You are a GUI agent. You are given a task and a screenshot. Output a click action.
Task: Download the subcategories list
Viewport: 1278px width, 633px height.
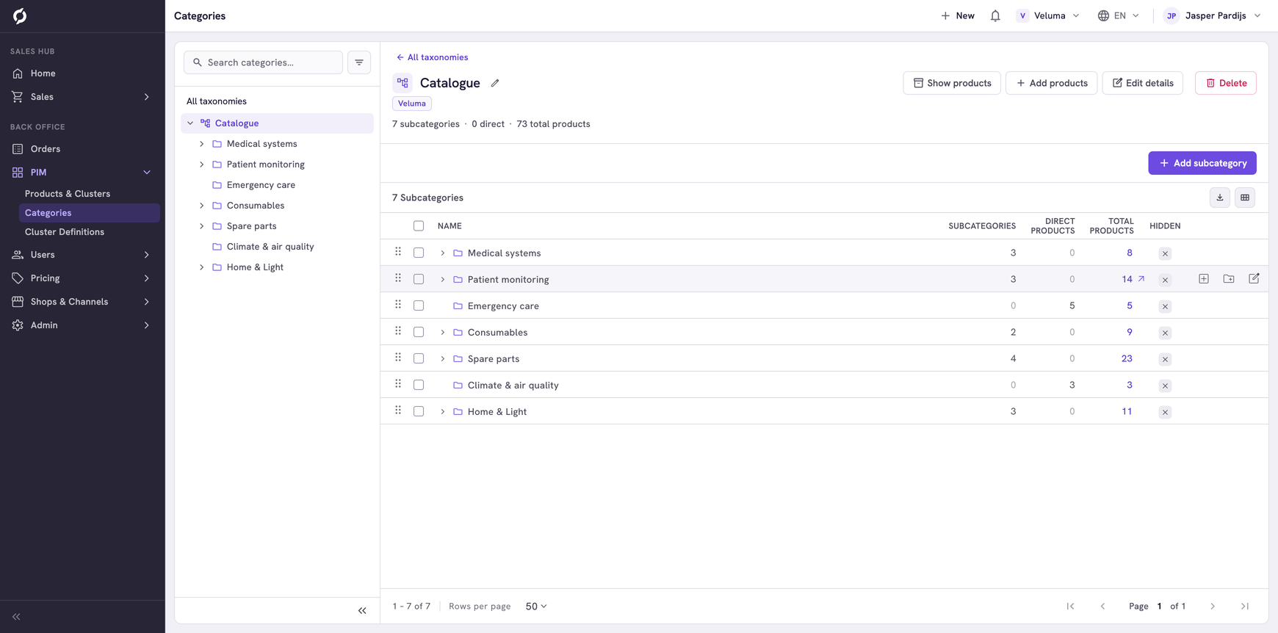(1220, 198)
